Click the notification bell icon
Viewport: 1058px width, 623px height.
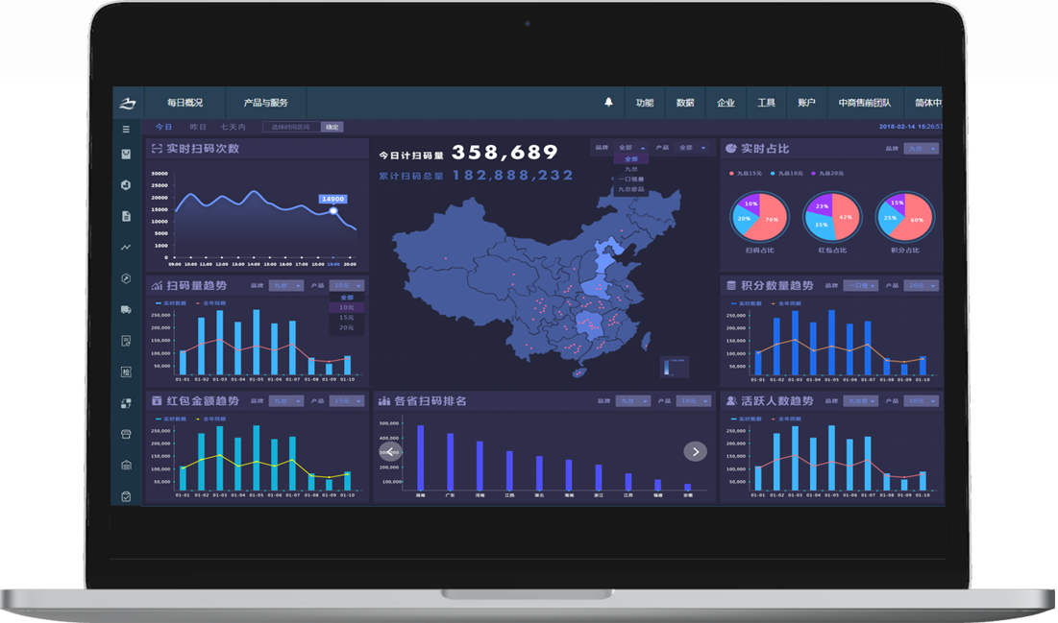[608, 103]
